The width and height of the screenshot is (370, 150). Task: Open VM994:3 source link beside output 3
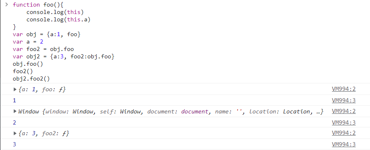click(344, 144)
